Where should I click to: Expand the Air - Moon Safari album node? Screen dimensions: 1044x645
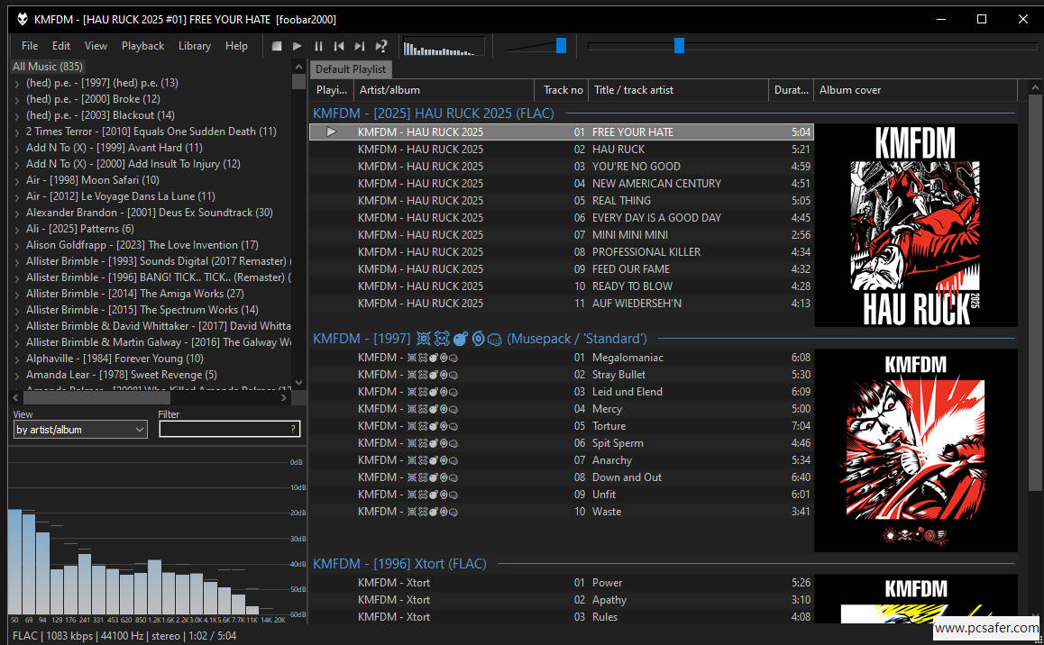coord(17,180)
